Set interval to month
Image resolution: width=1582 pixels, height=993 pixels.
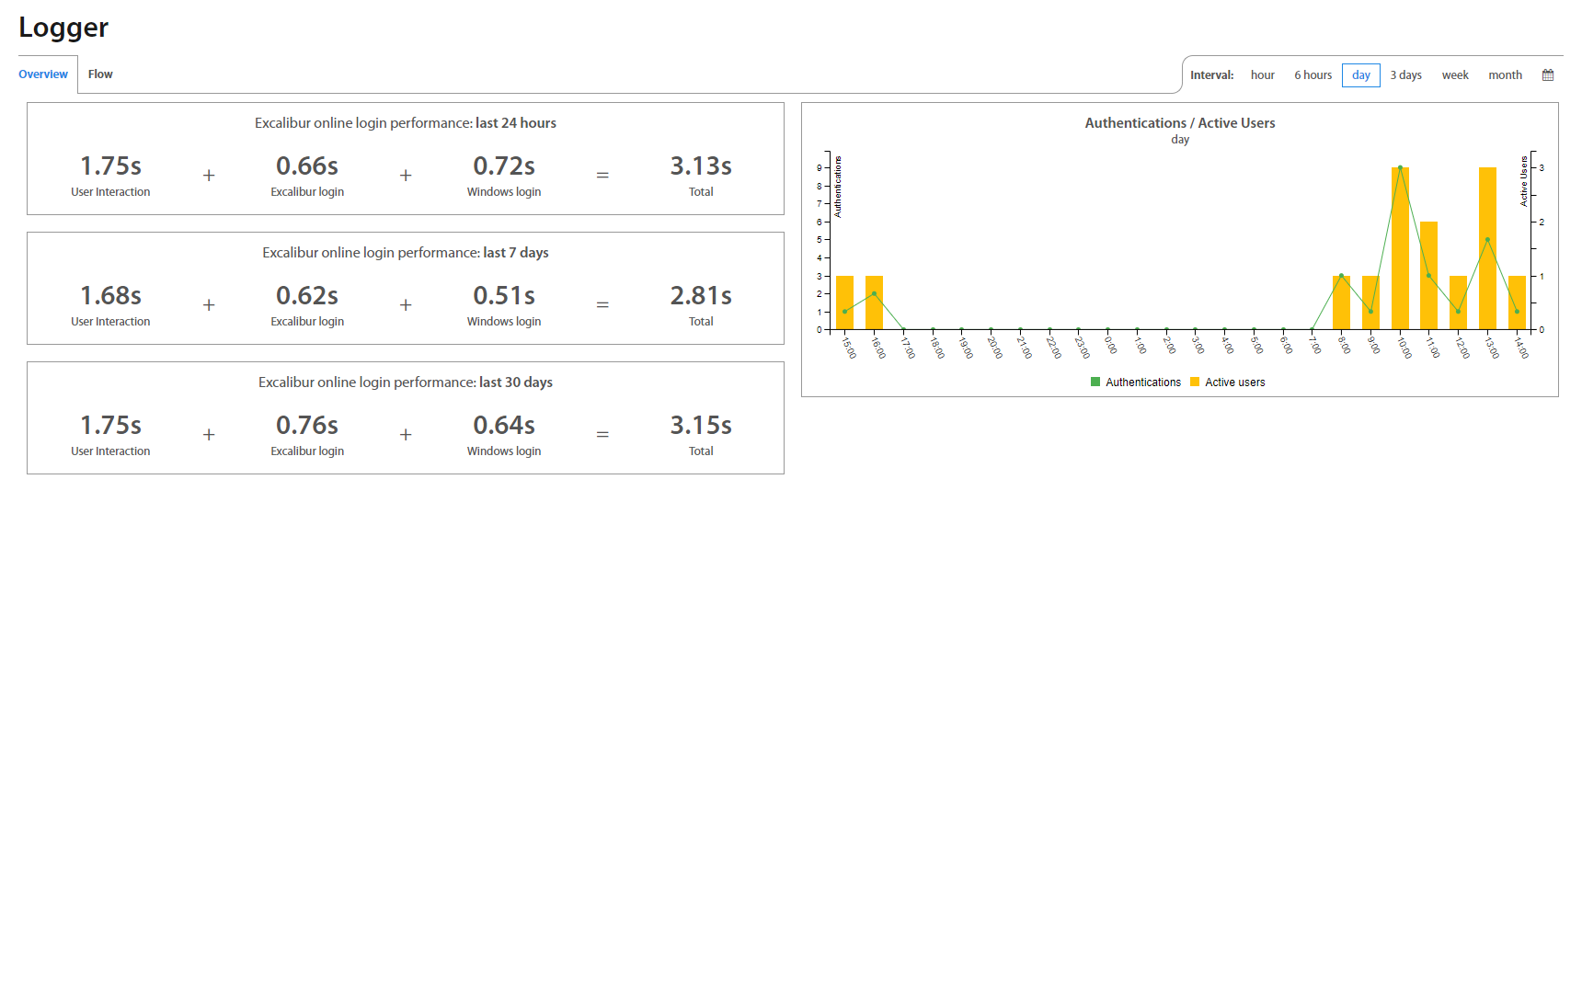click(1505, 75)
